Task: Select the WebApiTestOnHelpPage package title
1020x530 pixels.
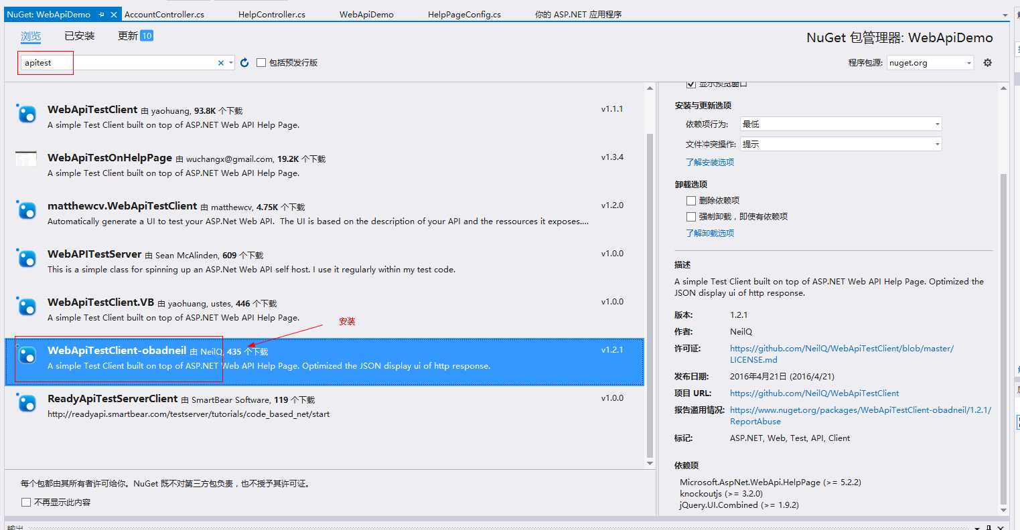Action: 110,158
